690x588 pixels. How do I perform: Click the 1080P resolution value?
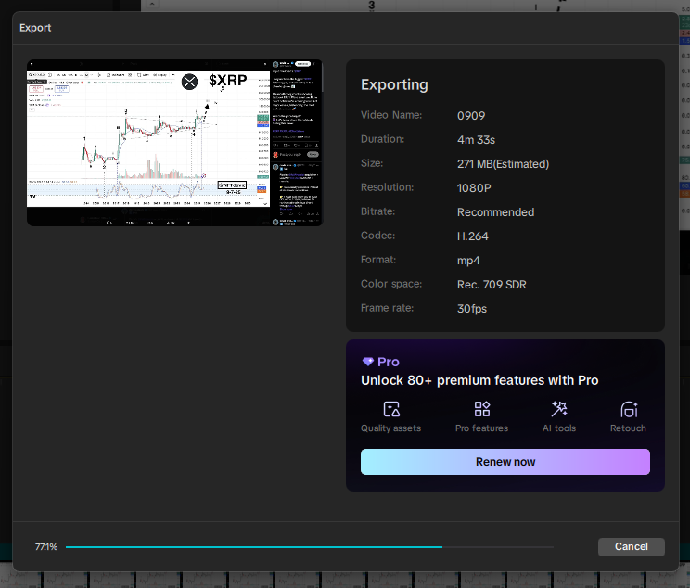pyautogui.click(x=474, y=188)
